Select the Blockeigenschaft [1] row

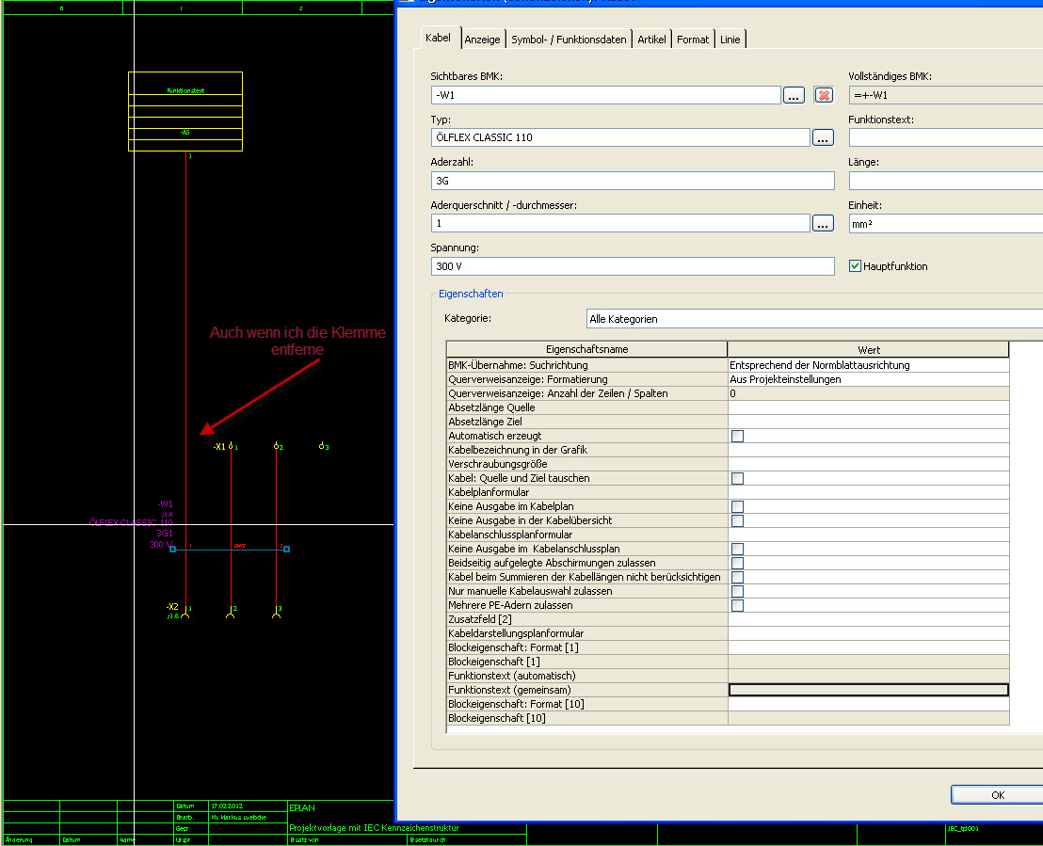(x=728, y=662)
